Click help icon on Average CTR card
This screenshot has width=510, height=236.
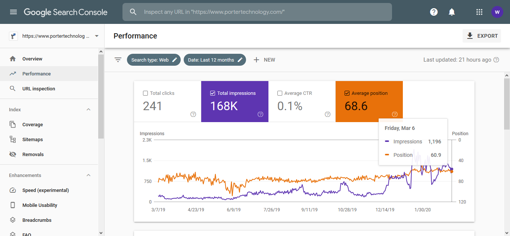coord(327,114)
